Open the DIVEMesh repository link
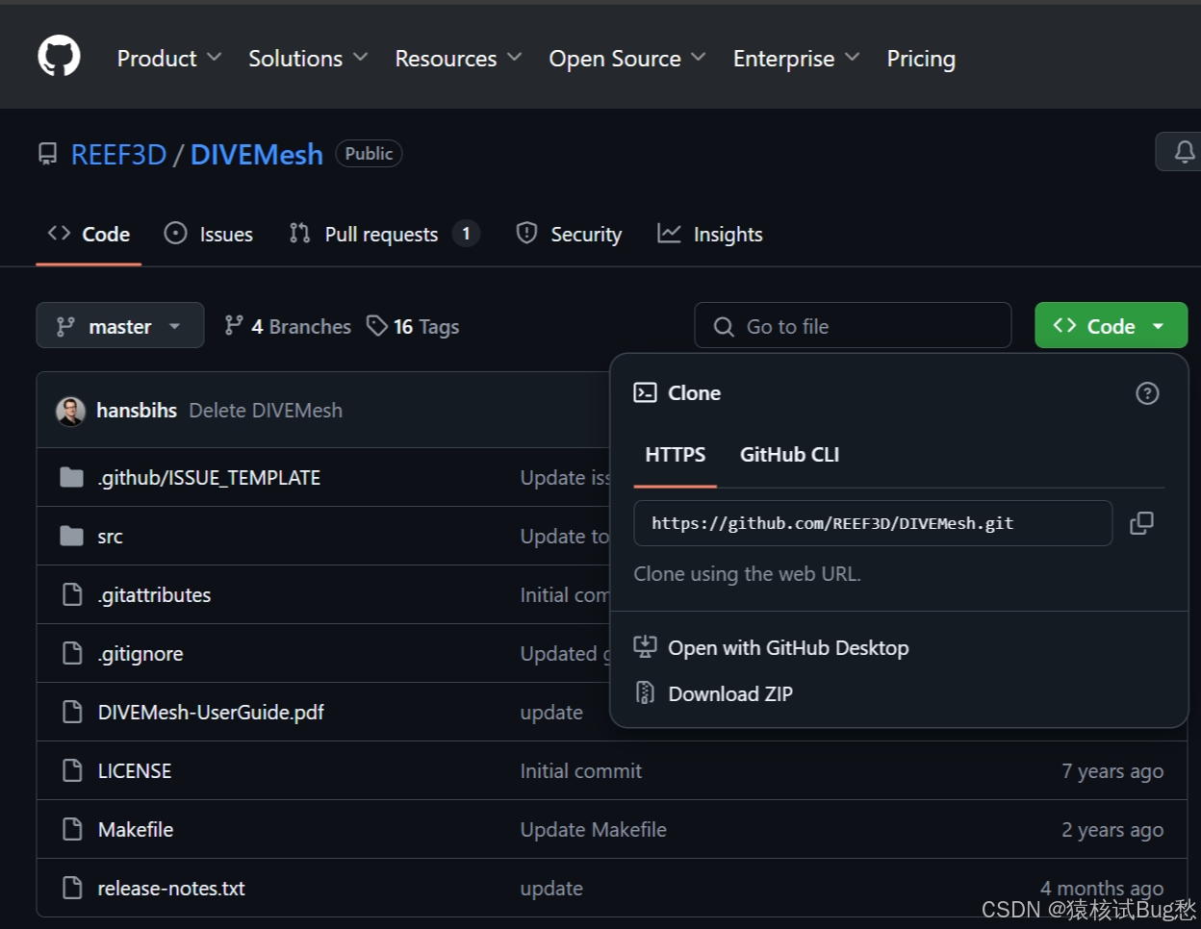Image resolution: width=1201 pixels, height=929 pixels. point(257,154)
